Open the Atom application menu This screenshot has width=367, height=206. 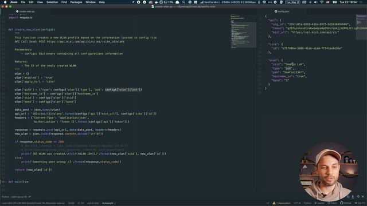14,2
